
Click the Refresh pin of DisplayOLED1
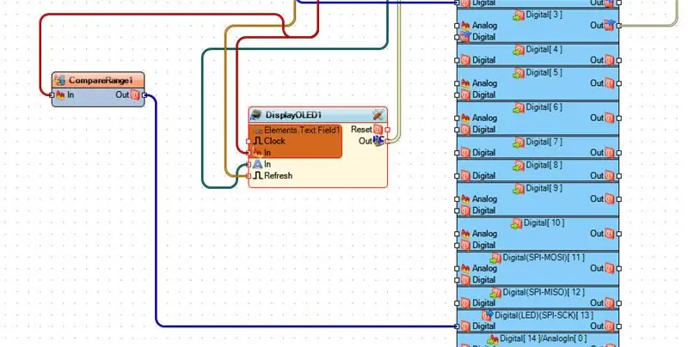coord(249,176)
